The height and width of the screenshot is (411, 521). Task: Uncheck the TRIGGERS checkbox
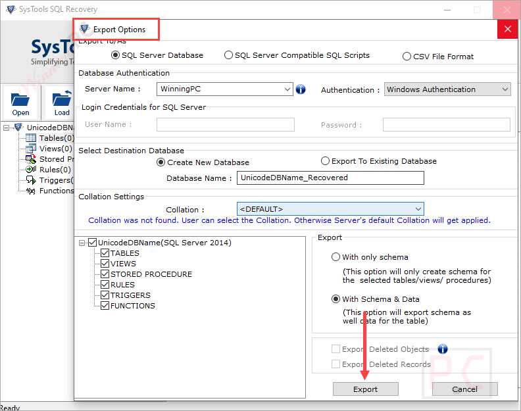[x=105, y=295]
